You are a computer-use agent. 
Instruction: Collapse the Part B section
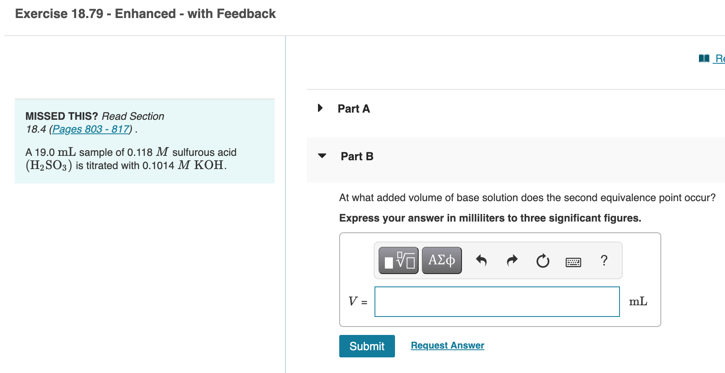(322, 156)
